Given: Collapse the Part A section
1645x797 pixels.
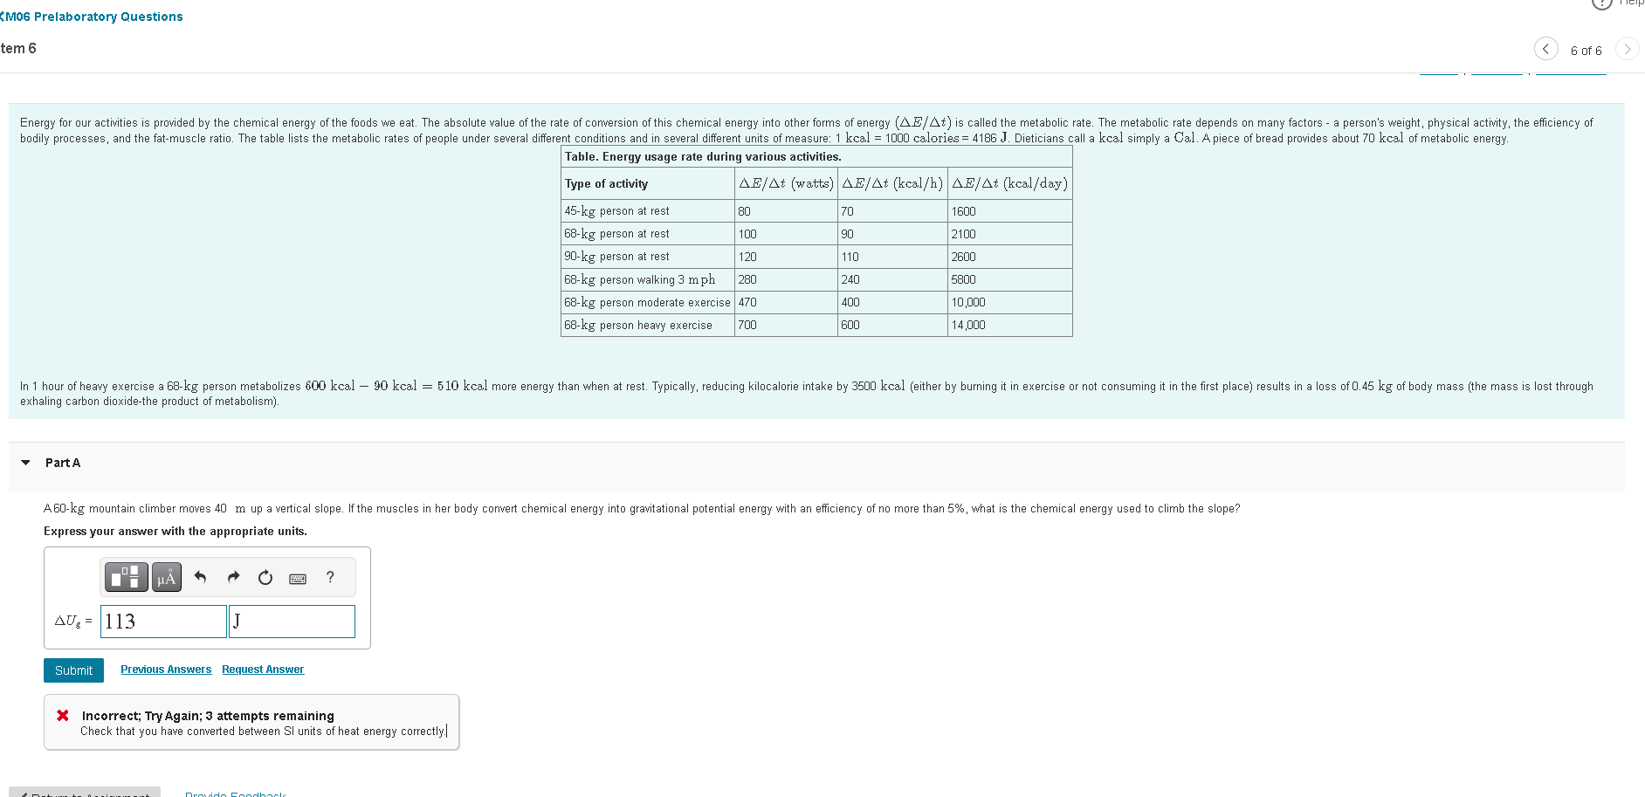Looking at the screenshot, I should 26,463.
